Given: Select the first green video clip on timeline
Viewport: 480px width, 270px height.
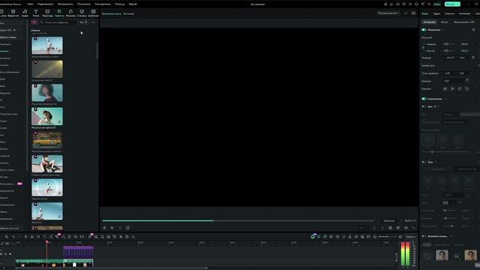Looking at the screenshot, I should [x=39, y=262].
